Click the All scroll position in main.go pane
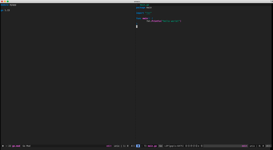The width and height of the screenshot is (273, 150). [268, 146]
